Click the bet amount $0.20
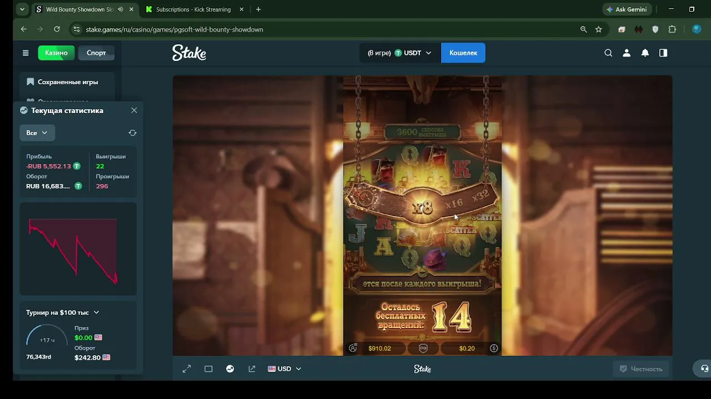The height and width of the screenshot is (399, 711). 467,349
